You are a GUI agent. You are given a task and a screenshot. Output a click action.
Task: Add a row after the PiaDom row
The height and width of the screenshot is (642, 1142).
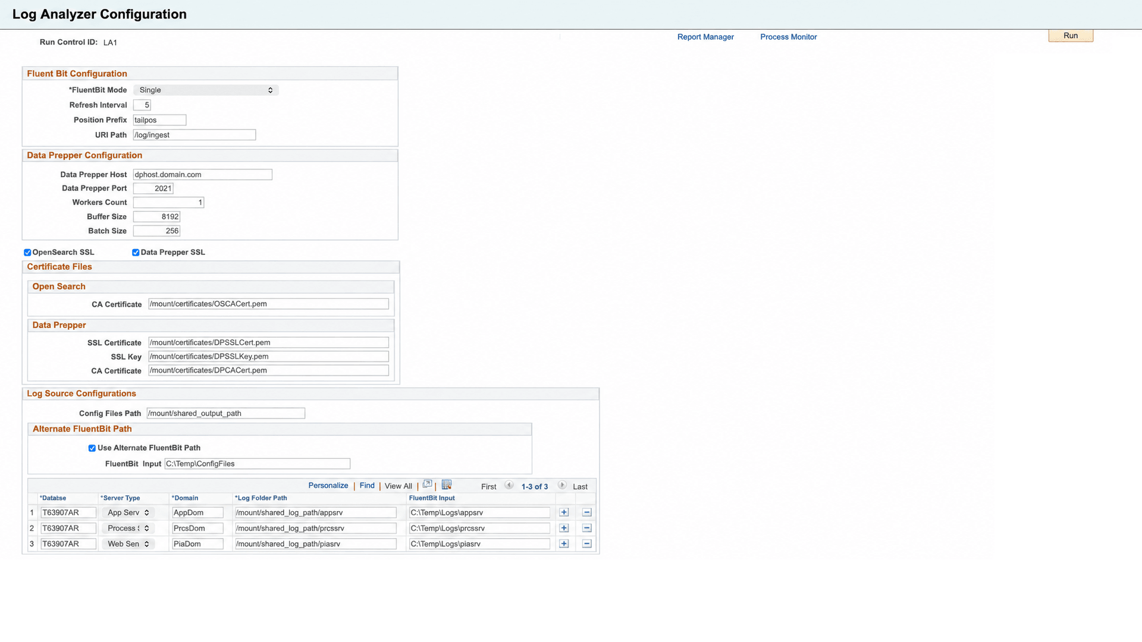pyautogui.click(x=564, y=544)
